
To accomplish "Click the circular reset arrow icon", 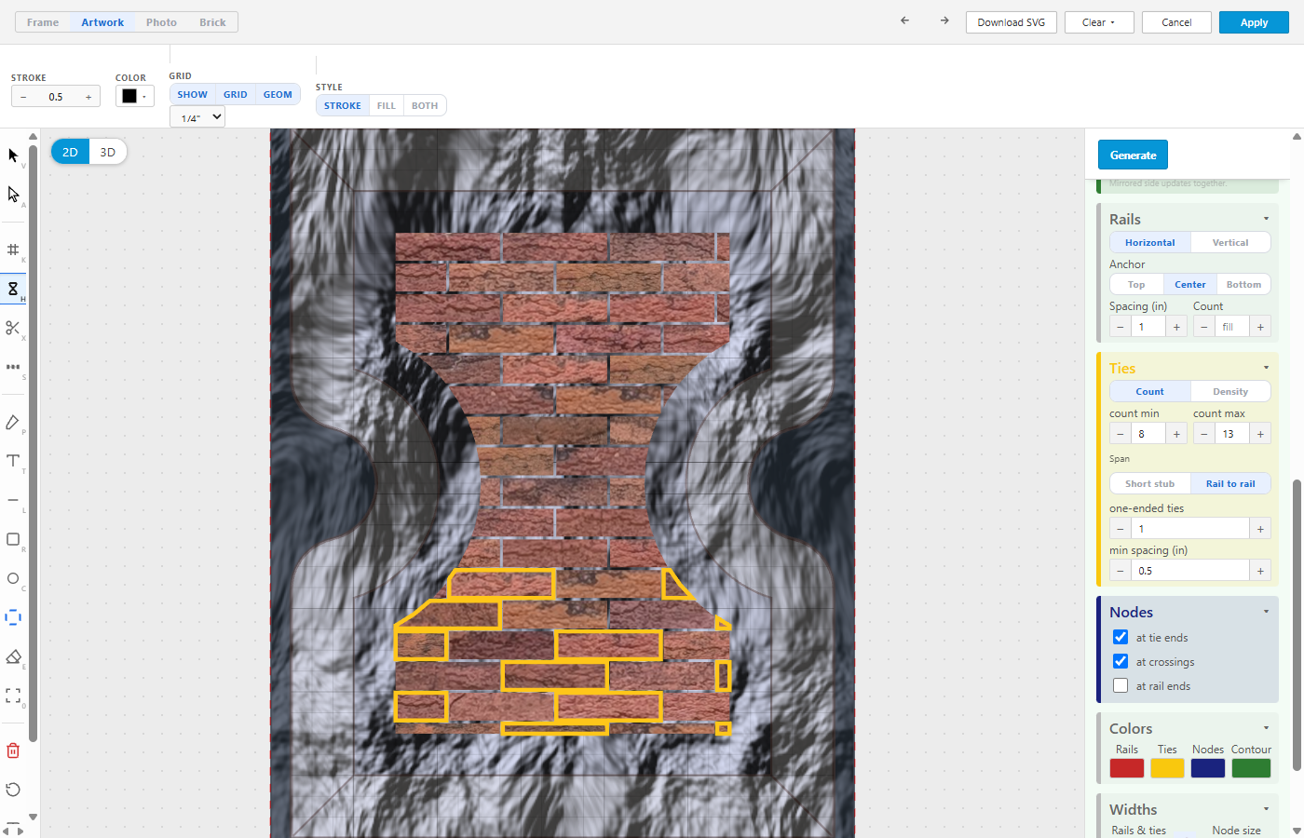I will pyautogui.click(x=13, y=790).
